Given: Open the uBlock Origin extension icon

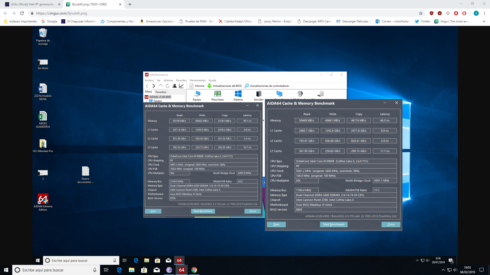Looking at the screenshot, I should click(432, 13).
